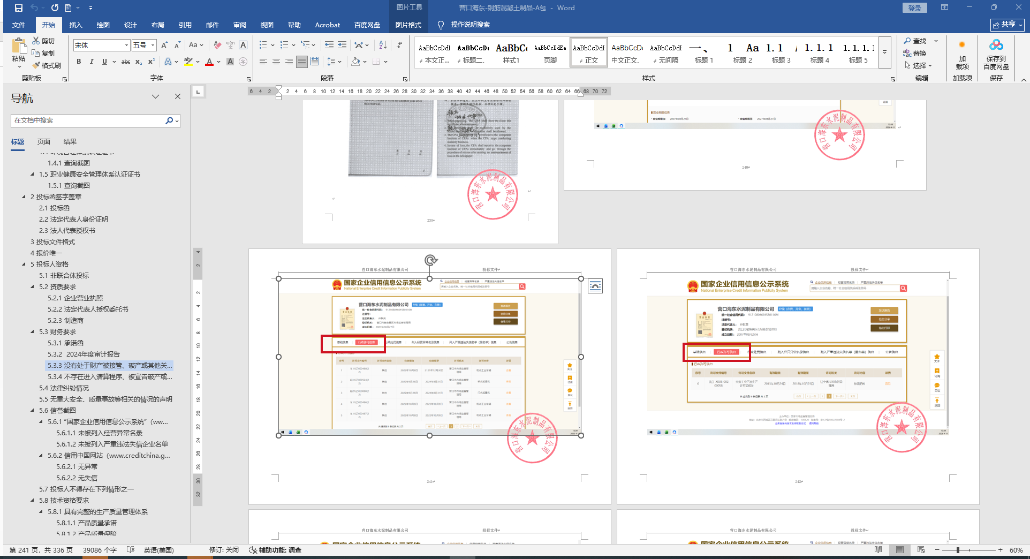Toggle subscript formatting
This screenshot has width=1030, height=559.
click(x=139, y=62)
